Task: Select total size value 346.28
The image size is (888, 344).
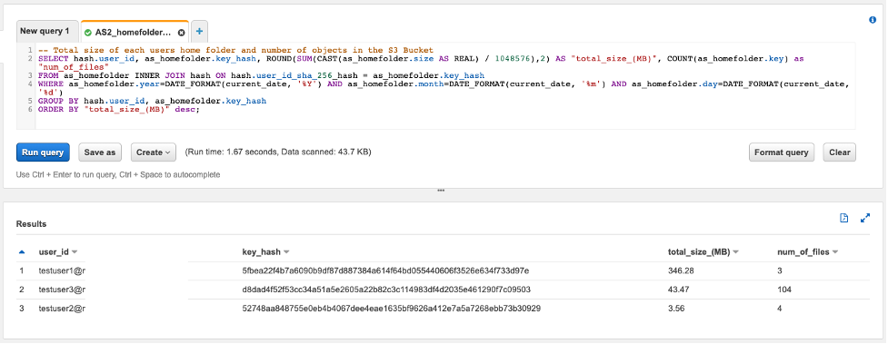Action: [x=681, y=271]
